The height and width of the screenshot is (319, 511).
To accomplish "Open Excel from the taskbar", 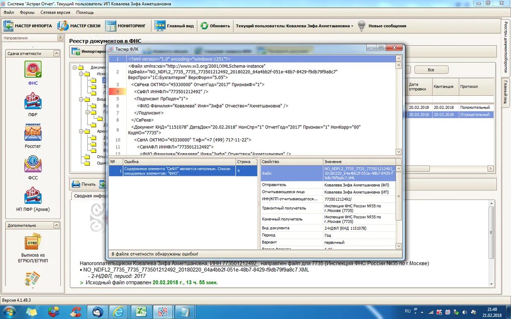I will pos(141,312).
